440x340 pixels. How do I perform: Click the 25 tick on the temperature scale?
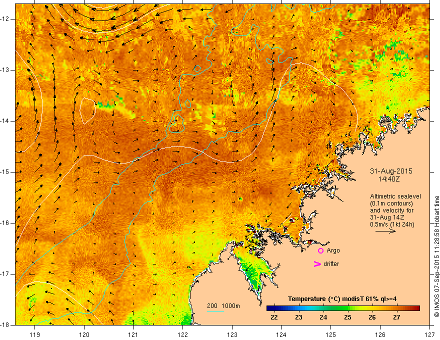pyautogui.click(x=347, y=317)
